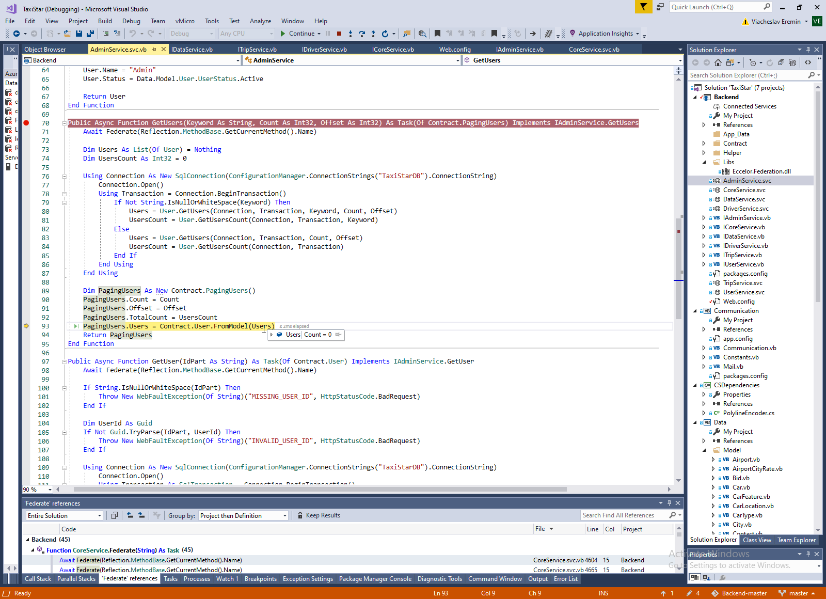Image resolution: width=826 pixels, height=599 pixels.
Task: Click the editor horizontal scrollbar
Action: click(x=320, y=489)
